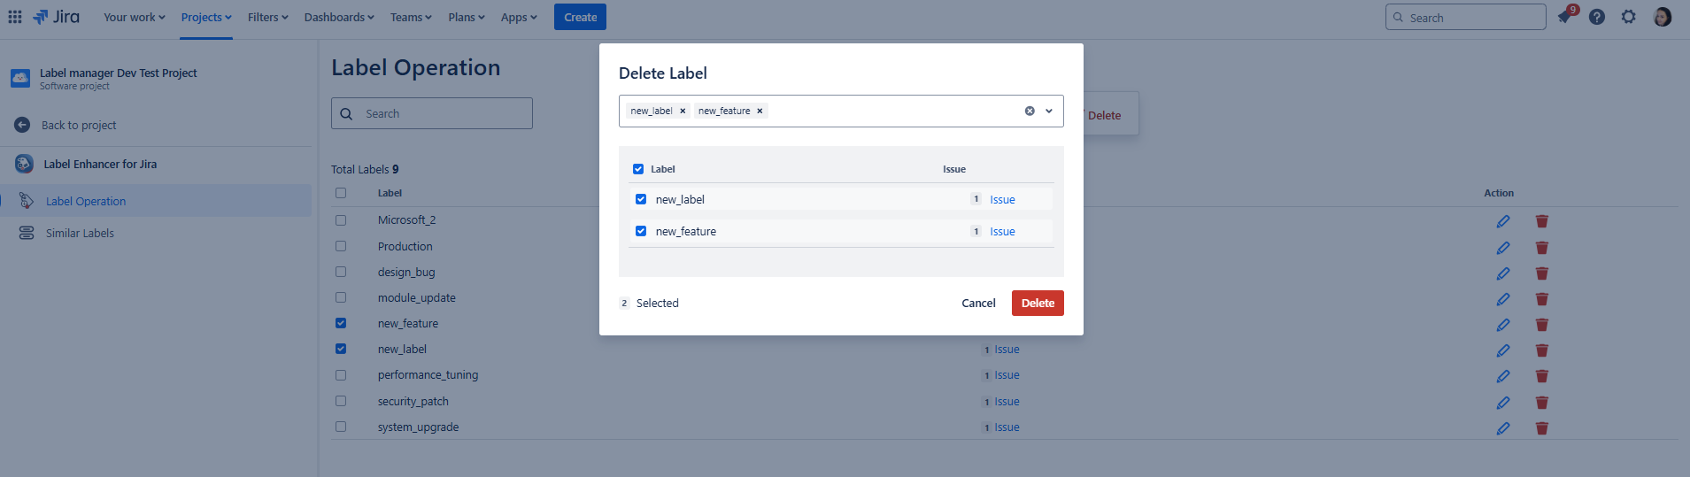
Task: Go to Jira home via logo
Action: (x=57, y=17)
